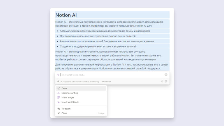Select the Make longer option

pos(68,97)
